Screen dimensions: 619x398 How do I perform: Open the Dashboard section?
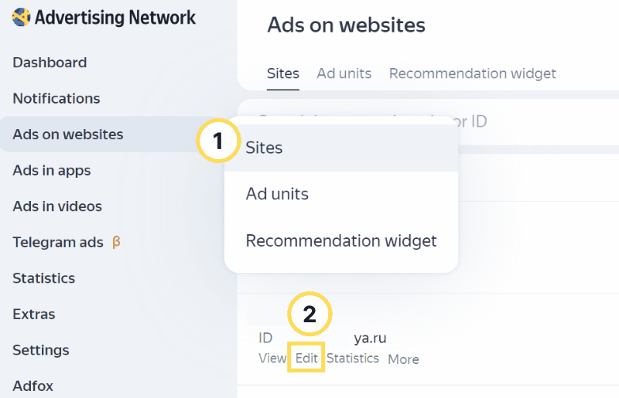pyautogui.click(x=50, y=63)
